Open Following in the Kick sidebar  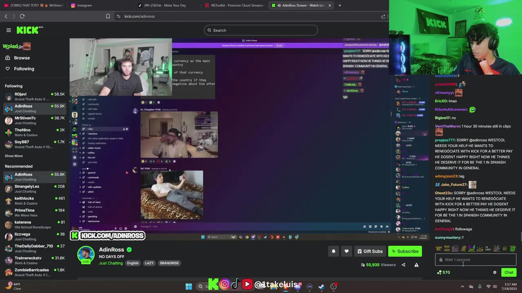pyautogui.click(x=24, y=69)
